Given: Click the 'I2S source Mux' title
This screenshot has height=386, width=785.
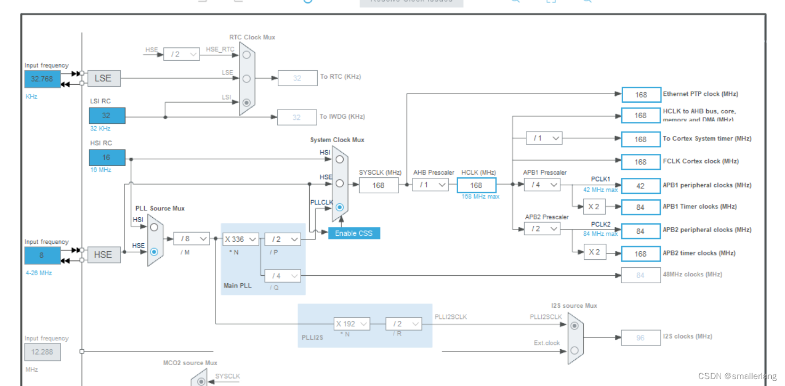Looking at the screenshot, I should coord(574,306).
